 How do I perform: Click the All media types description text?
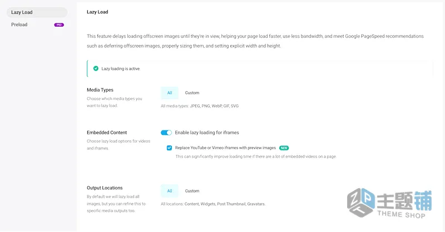[x=200, y=106]
